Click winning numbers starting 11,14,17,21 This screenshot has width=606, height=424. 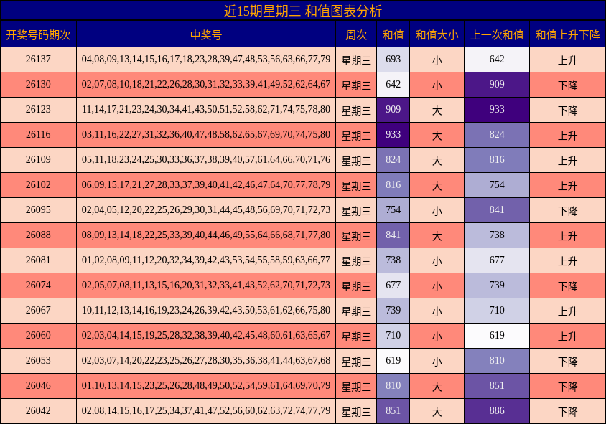pos(206,109)
